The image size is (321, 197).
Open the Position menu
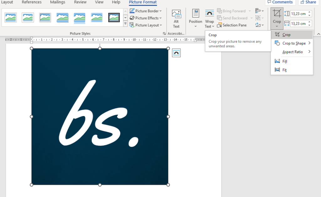(195, 18)
